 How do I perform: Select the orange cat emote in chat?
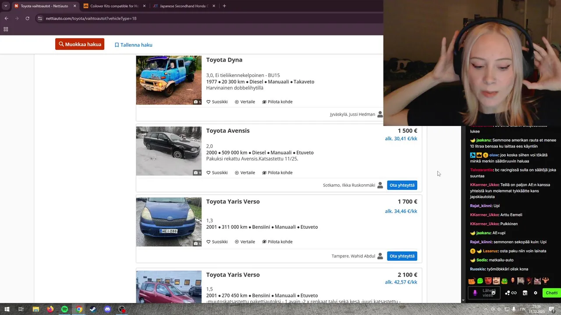click(x=472, y=281)
